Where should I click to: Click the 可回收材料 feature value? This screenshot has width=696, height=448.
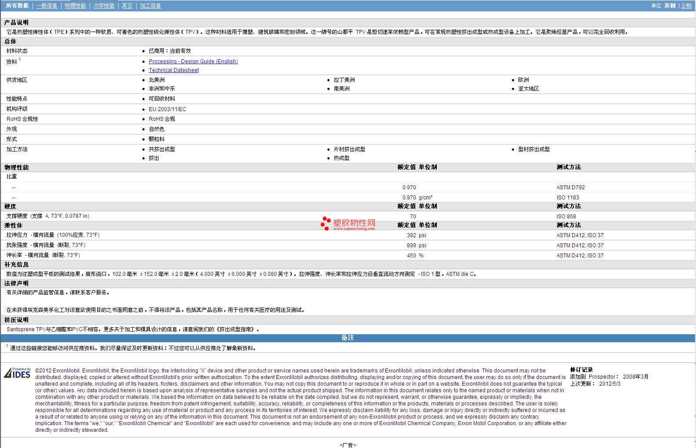click(162, 99)
